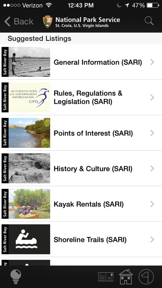Image resolution: width=162 pixels, height=288 pixels.
Task: Tap the flag marker circle icon
Action: pos(146,277)
